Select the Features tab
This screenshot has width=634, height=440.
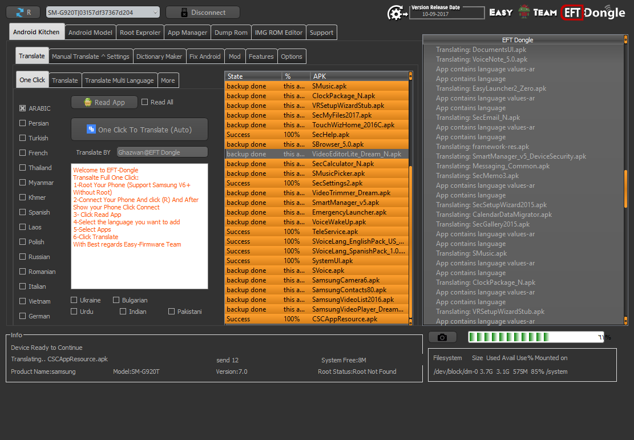pyautogui.click(x=261, y=56)
